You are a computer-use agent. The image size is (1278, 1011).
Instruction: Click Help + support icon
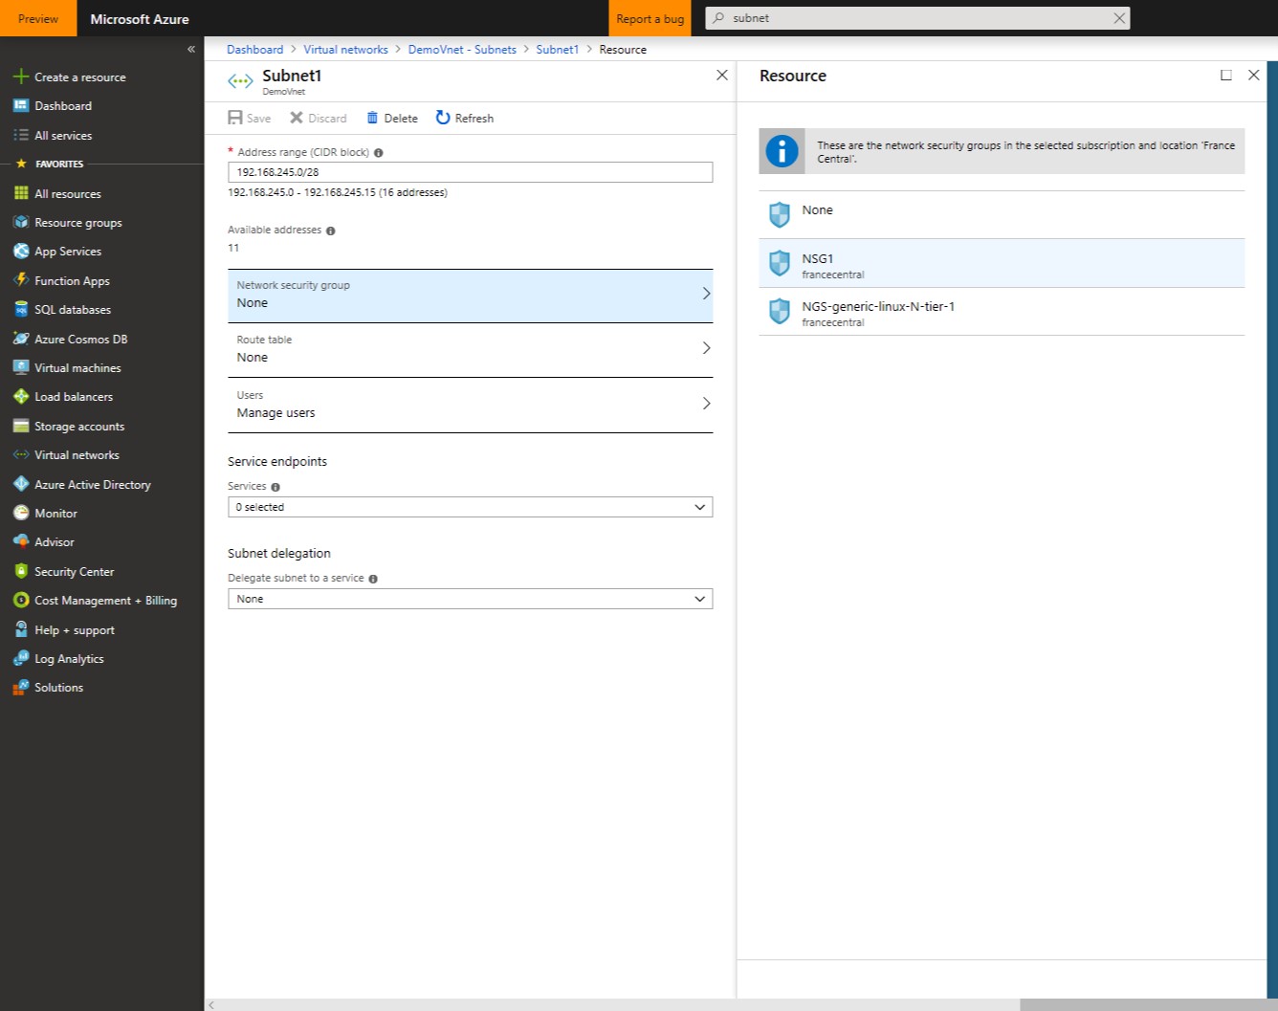coord(21,629)
